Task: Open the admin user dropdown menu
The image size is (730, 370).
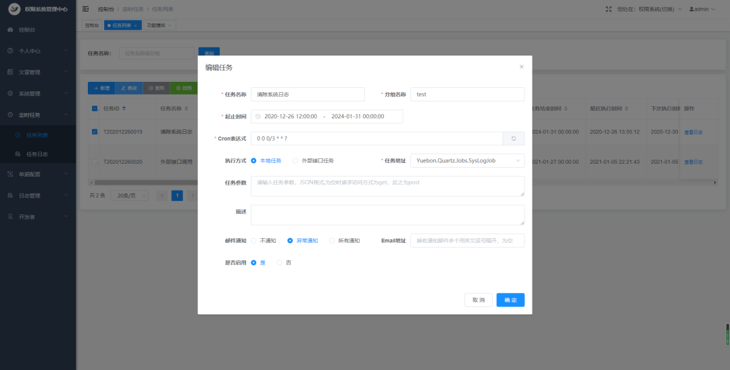Action: point(702,9)
